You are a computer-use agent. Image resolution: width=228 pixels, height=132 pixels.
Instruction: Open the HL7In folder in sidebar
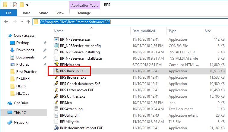[x=21, y=86]
